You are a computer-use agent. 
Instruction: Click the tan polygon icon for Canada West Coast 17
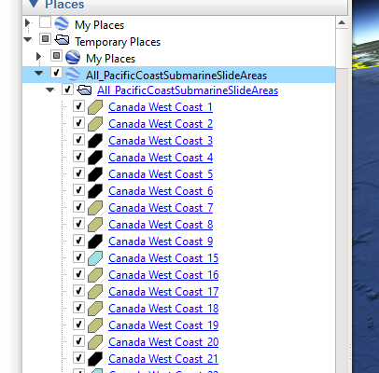tap(95, 292)
